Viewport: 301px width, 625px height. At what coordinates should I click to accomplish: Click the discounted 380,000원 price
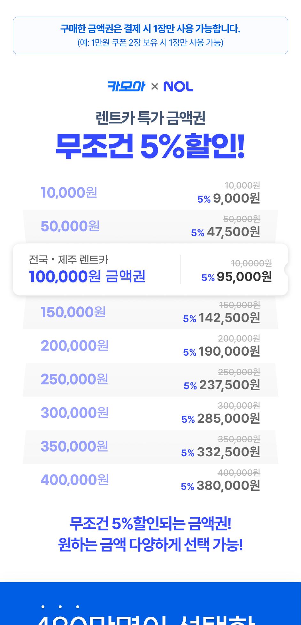coord(228,486)
